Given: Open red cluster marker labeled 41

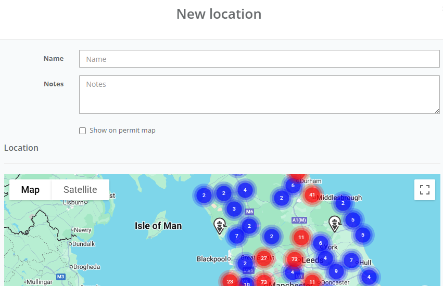Looking at the screenshot, I should click(x=312, y=195).
